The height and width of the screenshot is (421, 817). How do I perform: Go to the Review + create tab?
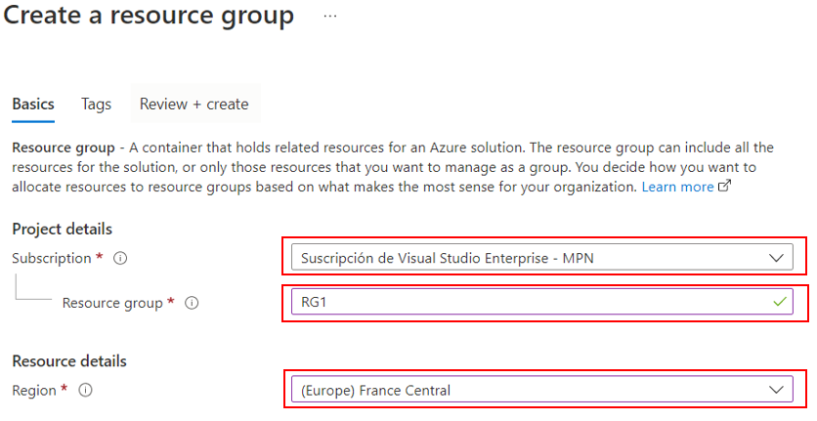point(193,104)
